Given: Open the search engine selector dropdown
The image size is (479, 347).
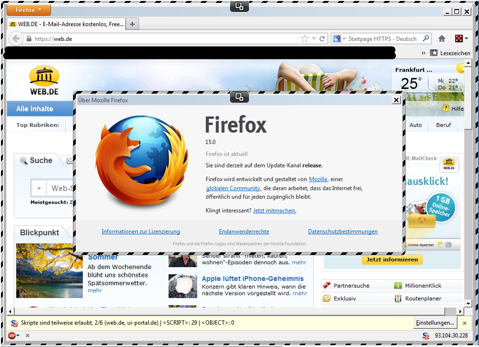Looking at the screenshot, I should point(339,39).
